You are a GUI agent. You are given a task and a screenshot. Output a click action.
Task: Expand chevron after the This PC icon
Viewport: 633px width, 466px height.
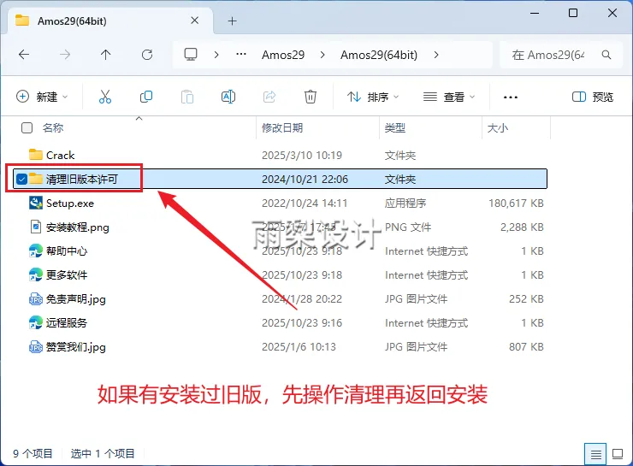click(x=216, y=55)
